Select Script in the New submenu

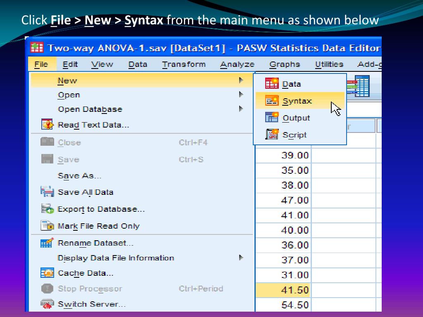[x=300, y=135]
